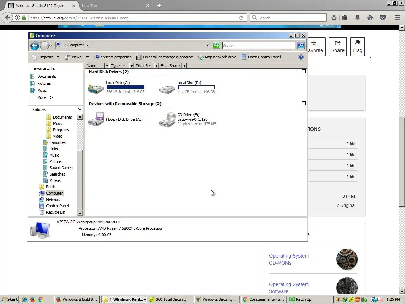Viewport: 405px width, 304px height.
Task: Click the volume muted tray icon
Action: [x=380, y=300]
